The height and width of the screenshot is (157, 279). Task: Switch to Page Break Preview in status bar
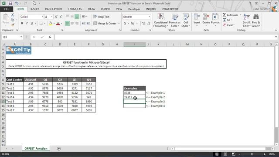[234, 154]
